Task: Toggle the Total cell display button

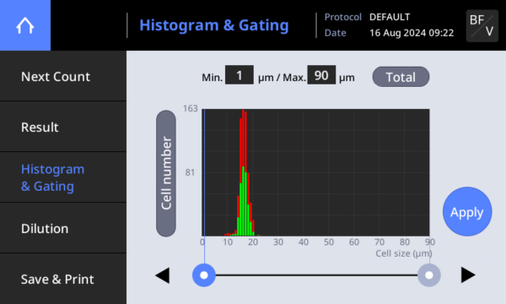Action: tap(401, 77)
